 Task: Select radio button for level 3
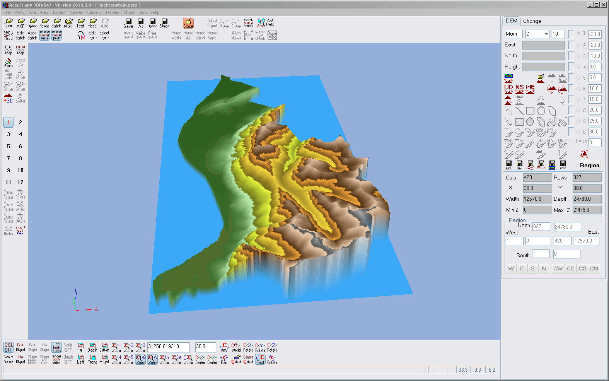click(578, 56)
